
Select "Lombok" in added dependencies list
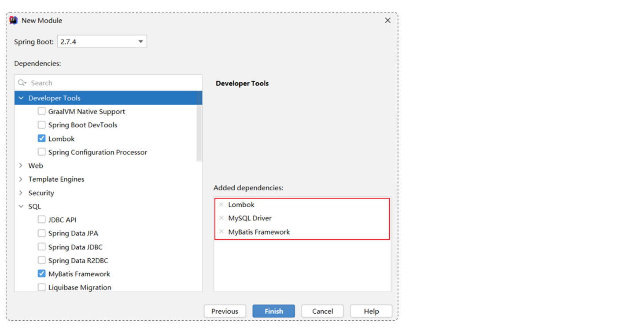[241, 205]
